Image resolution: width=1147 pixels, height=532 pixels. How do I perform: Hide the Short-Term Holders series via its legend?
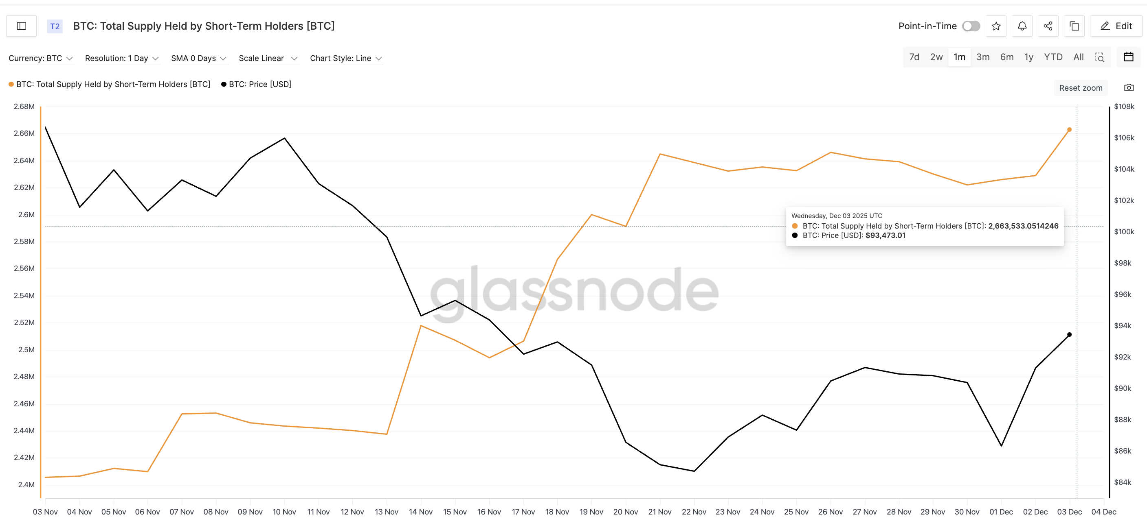(x=113, y=84)
